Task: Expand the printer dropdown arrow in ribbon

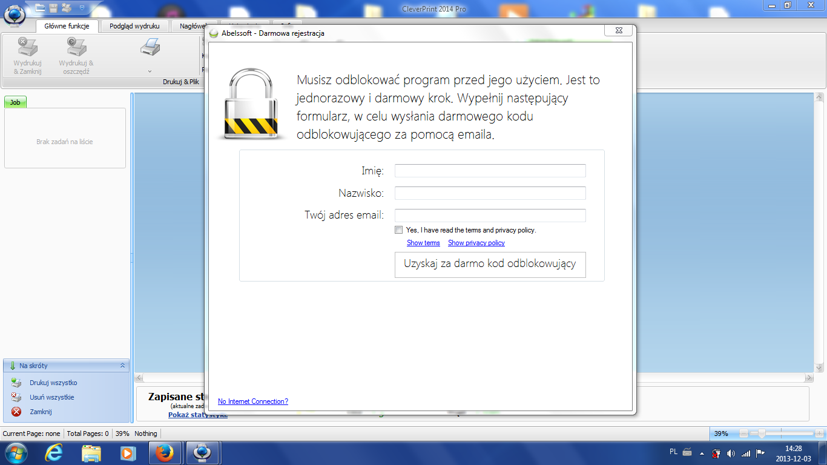Action: pyautogui.click(x=150, y=71)
